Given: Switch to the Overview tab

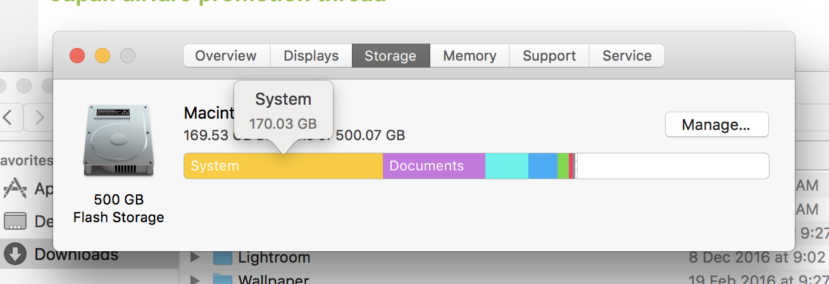Looking at the screenshot, I should tap(226, 56).
